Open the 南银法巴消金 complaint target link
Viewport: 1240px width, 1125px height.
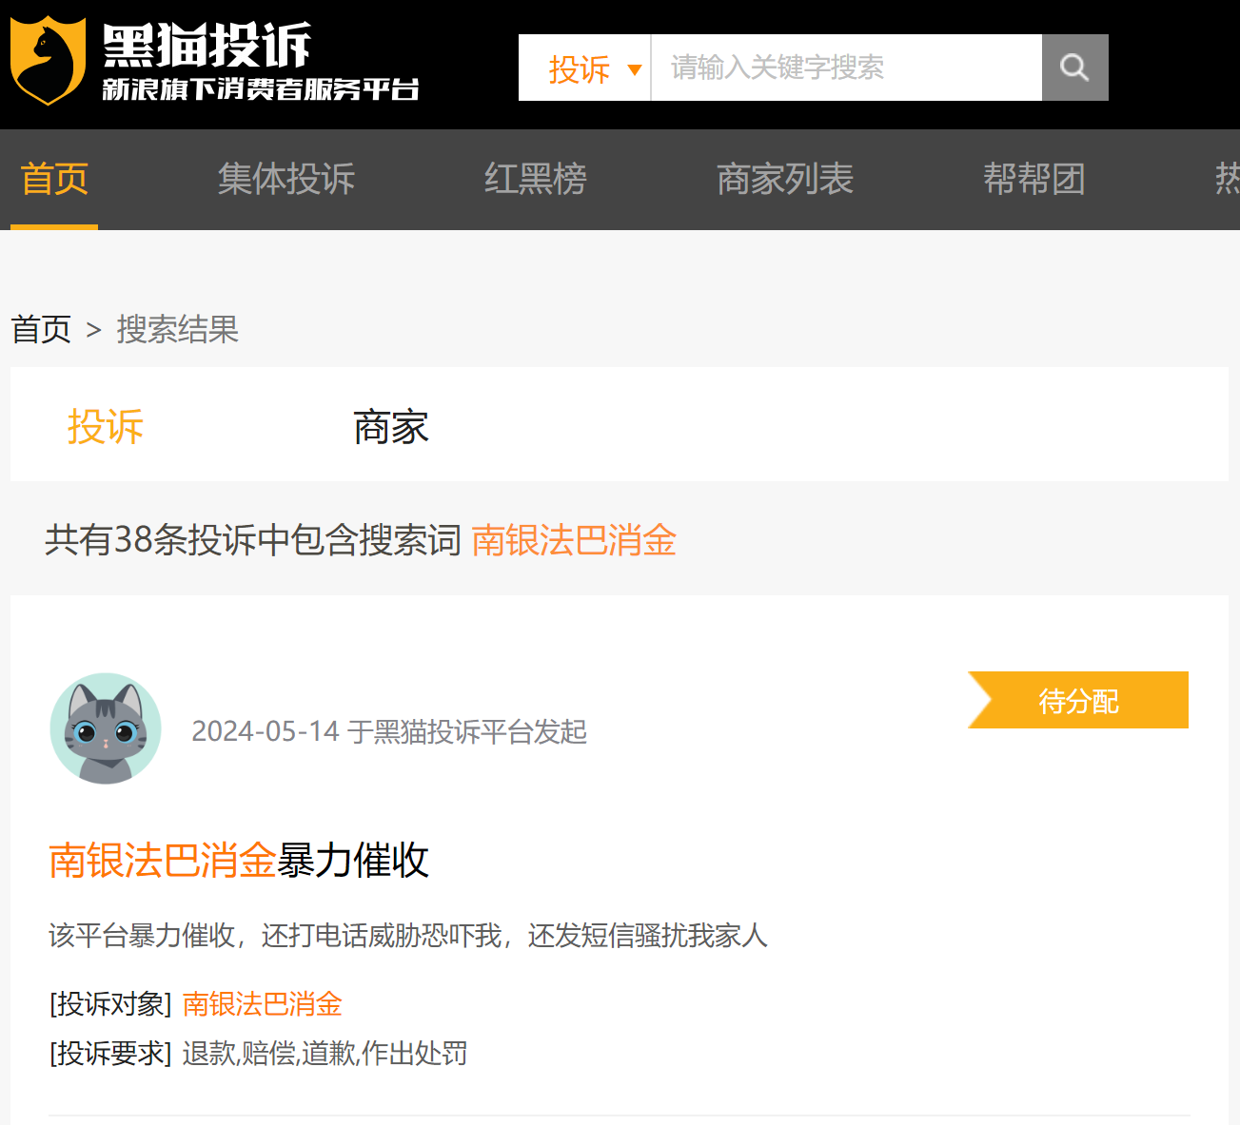click(x=262, y=1004)
